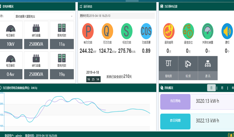Click the 0.4kV voltage level gauge card
Viewport: 234px width, 137px height.
(x=10, y=65)
